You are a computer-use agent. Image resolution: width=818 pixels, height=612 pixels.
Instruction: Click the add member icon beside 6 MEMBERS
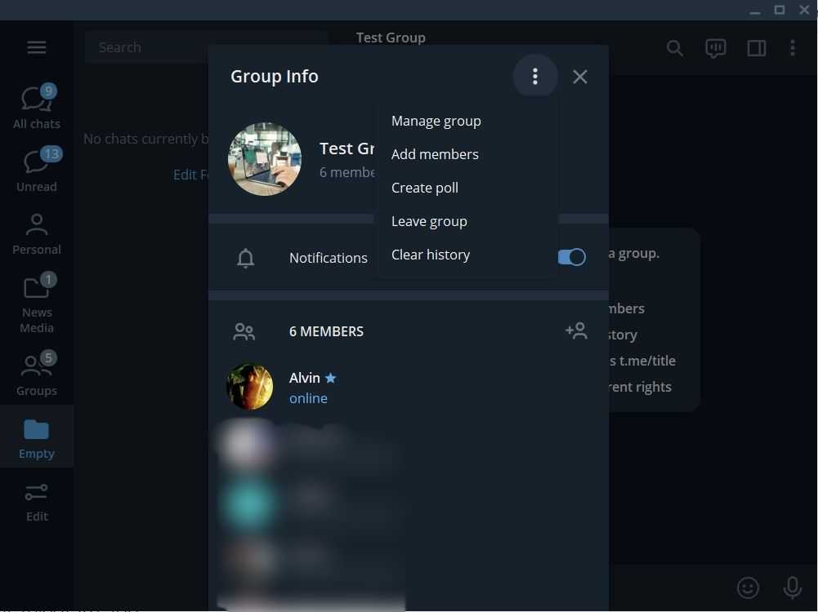(576, 330)
